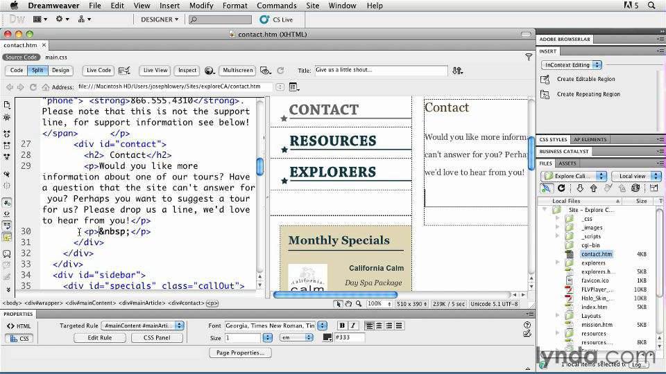Screen dimensions: 666x374
Task: Open InContext Editing insert category dropdown
Action: click(x=572, y=65)
